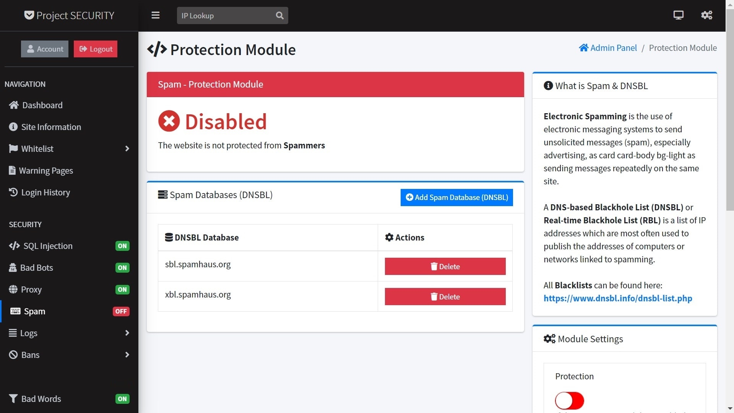Click the Spam security icon

click(x=15, y=311)
